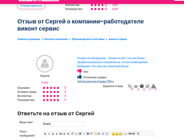Click the Условия труда five-star rating
The width and height of the screenshot is (184, 139).
[51, 92]
